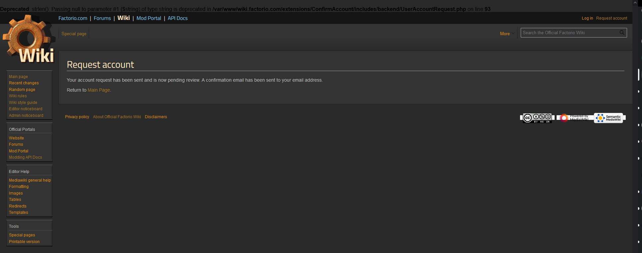This screenshot has width=642, height=253.
Task: Open Mediawiki general help link
Action: (x=30, y=180)
